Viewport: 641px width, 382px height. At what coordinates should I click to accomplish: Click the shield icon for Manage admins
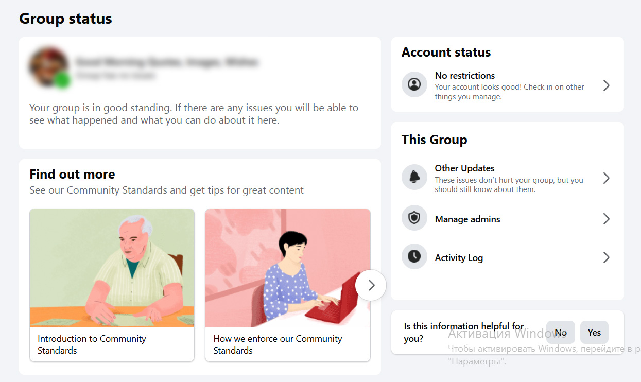point(414,218)
